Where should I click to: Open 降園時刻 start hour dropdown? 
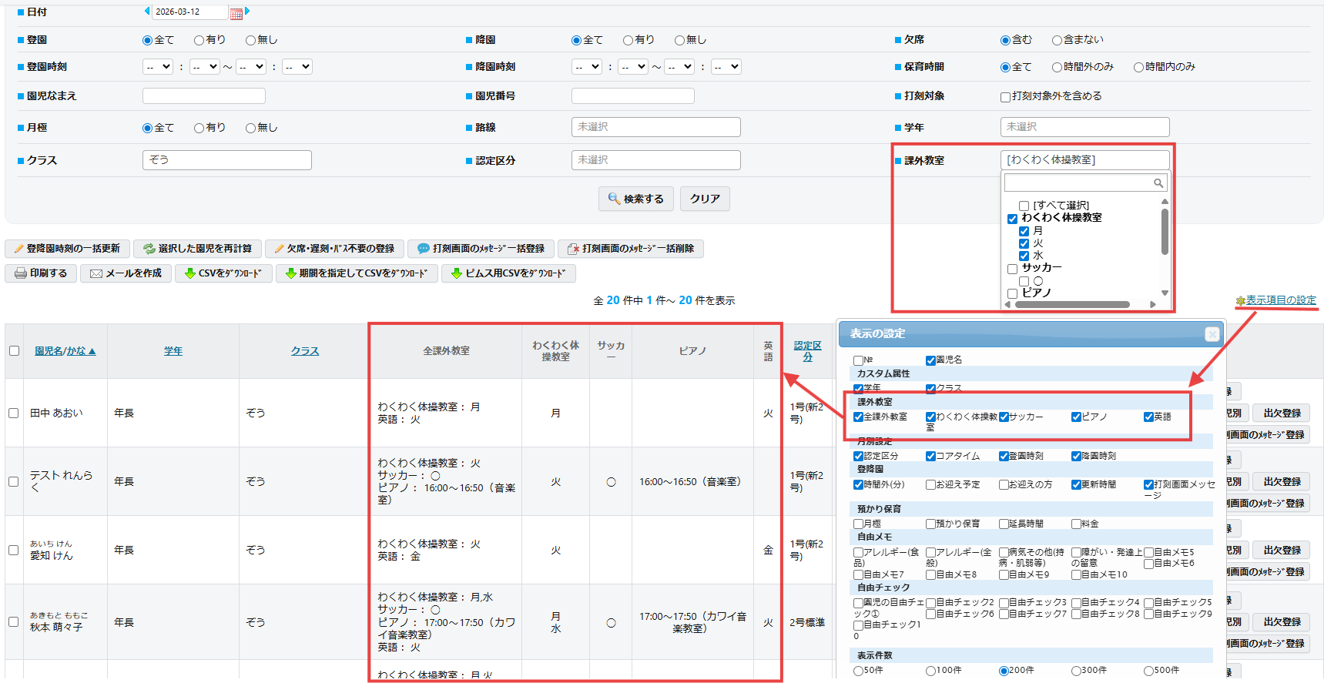tap(587, 67)
